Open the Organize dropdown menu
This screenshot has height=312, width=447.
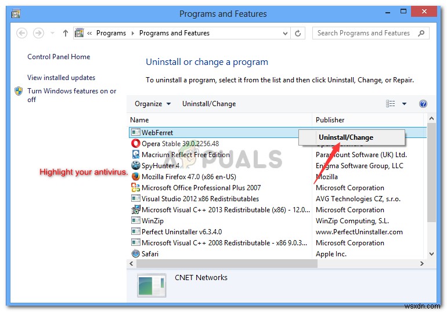153,104
